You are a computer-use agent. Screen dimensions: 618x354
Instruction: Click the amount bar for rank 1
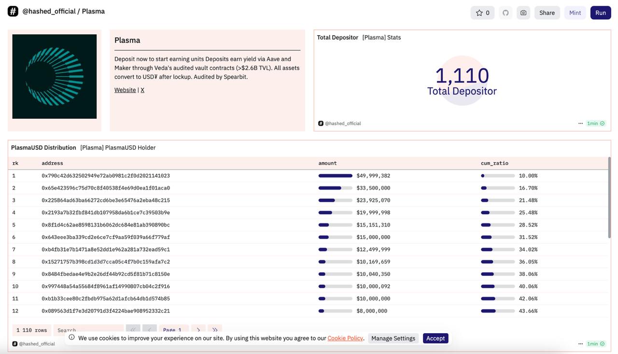point(335,176)
